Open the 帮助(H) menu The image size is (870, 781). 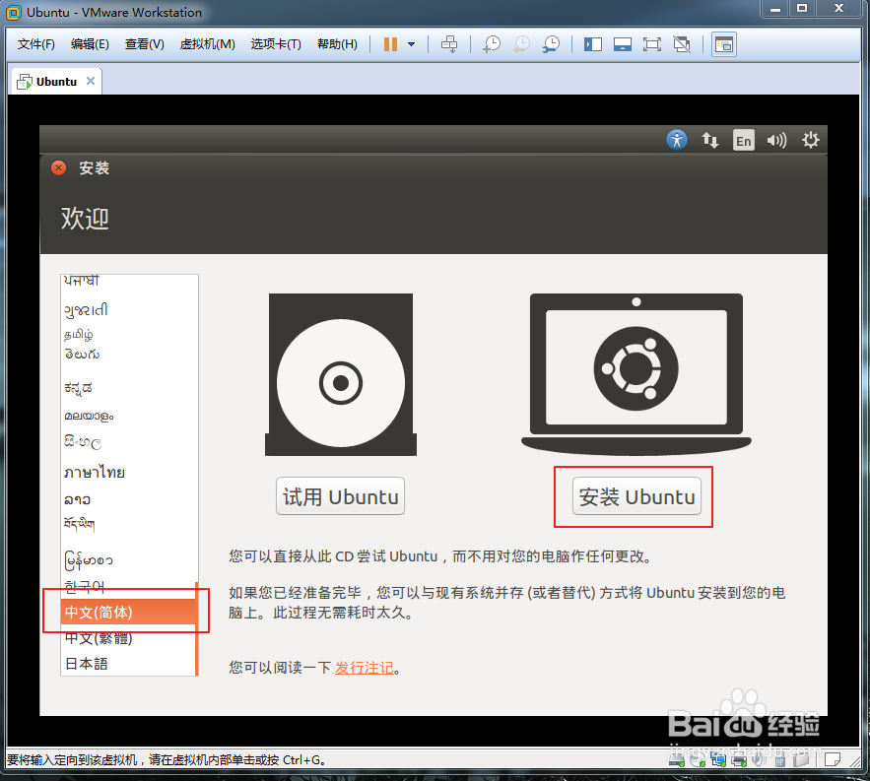pyautogui.click(x=337, y=44)
